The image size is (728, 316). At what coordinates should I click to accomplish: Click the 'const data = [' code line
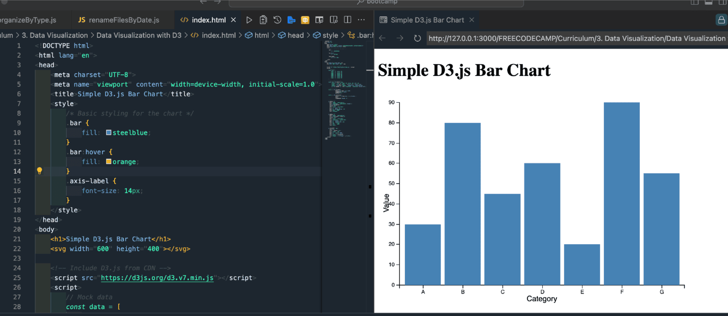93,307
